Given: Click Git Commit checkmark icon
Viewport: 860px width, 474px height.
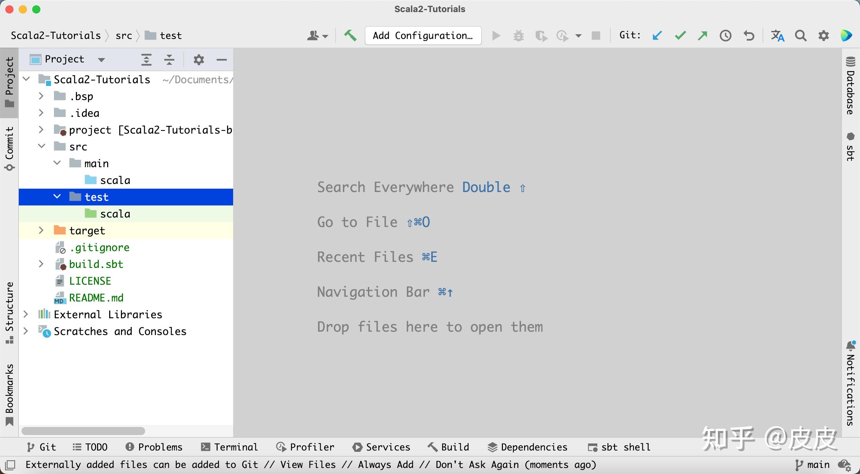Looking at the screenshot, I should click(680, 35).
